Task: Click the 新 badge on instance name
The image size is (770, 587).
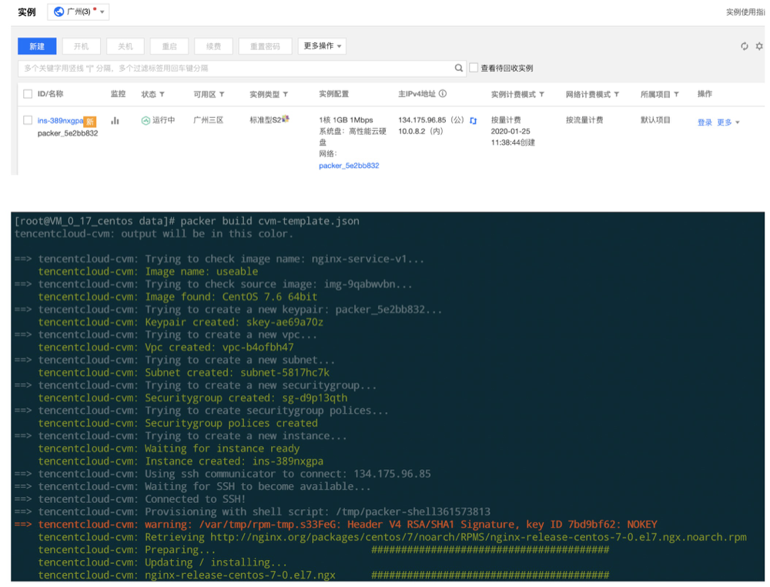Action: tap(90, 122)
